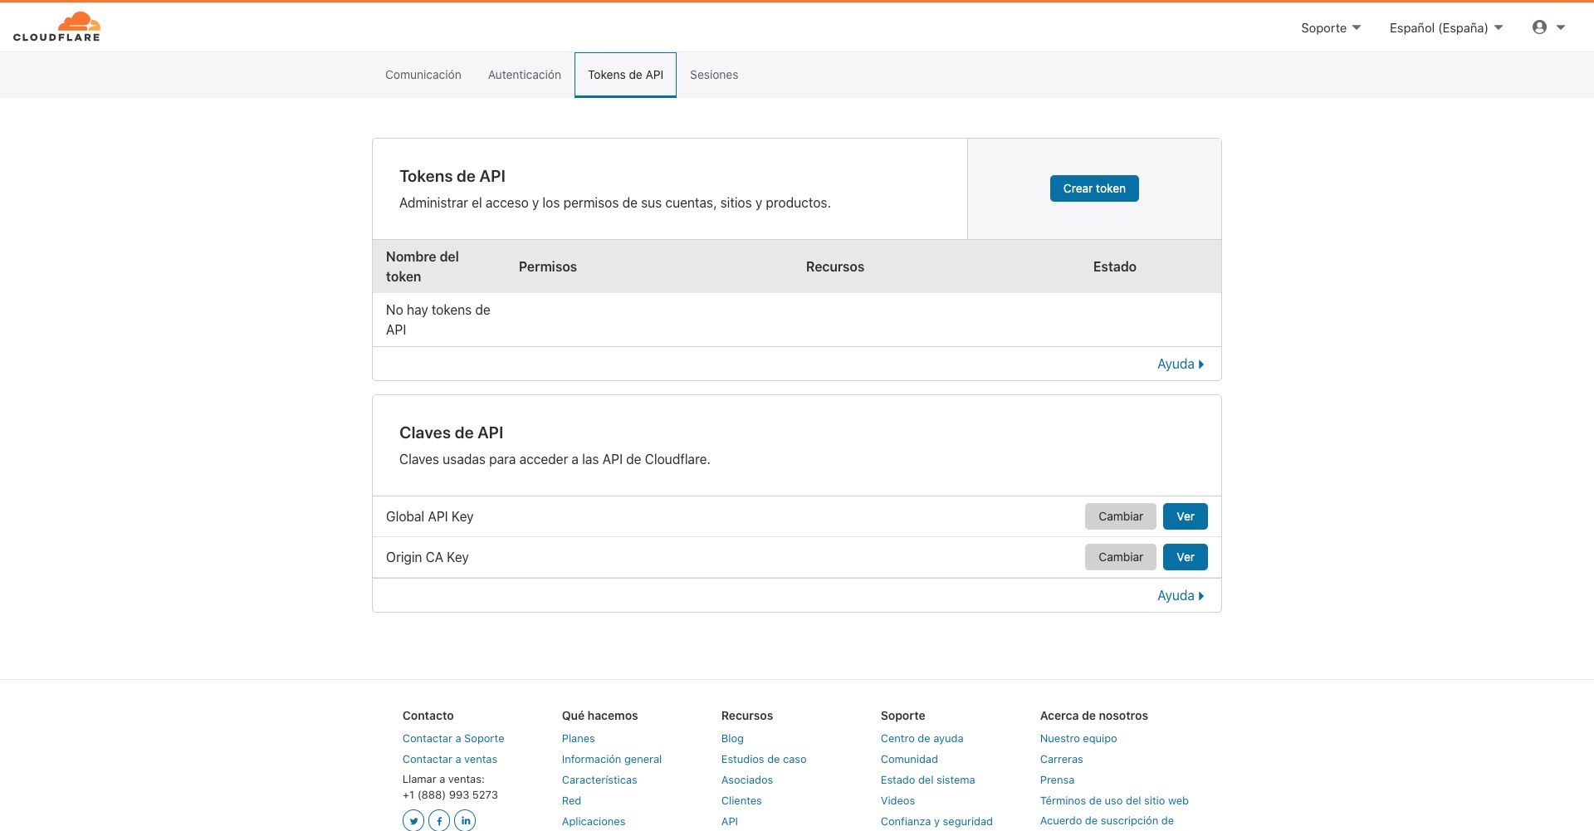The height and width of the screenshot is (831, 1594).
Task: Expand Ayuda under Claves de API
Action: [1180, 596]
